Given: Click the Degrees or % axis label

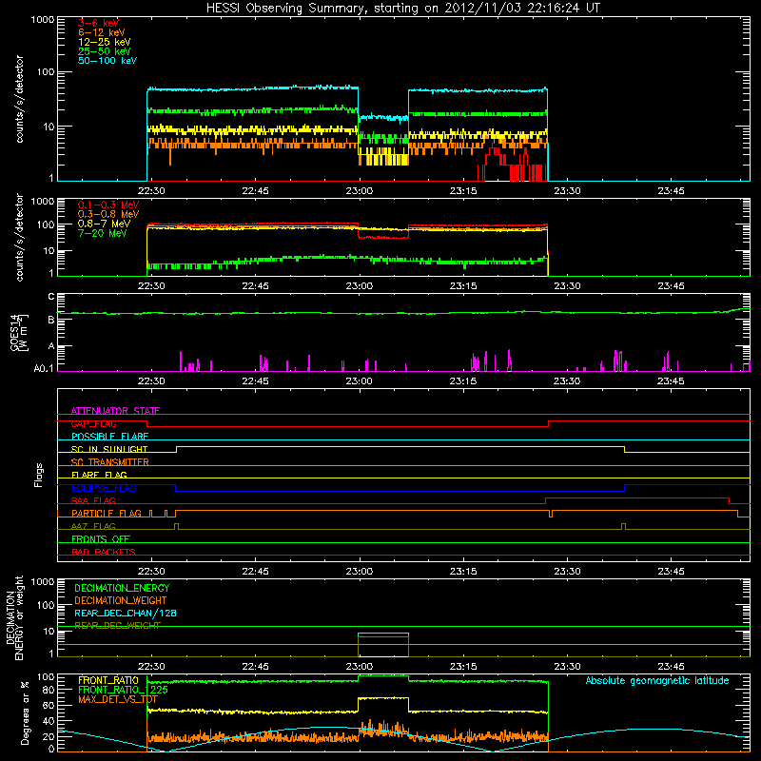Looking at the screenshot, I should pos(25,712).
